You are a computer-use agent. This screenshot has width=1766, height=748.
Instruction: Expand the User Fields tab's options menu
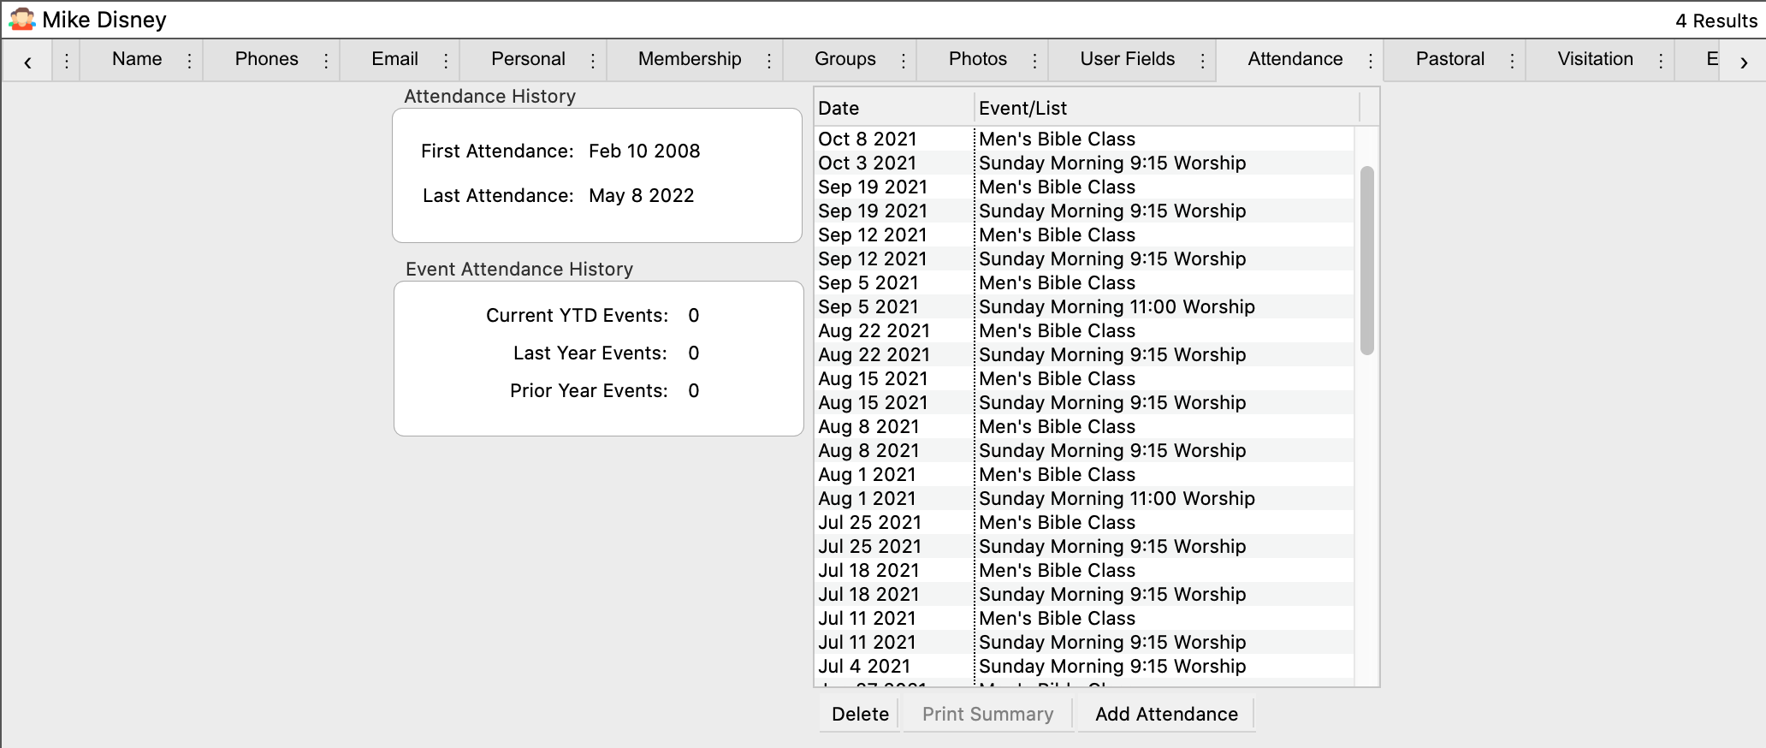pos(1203,60)
